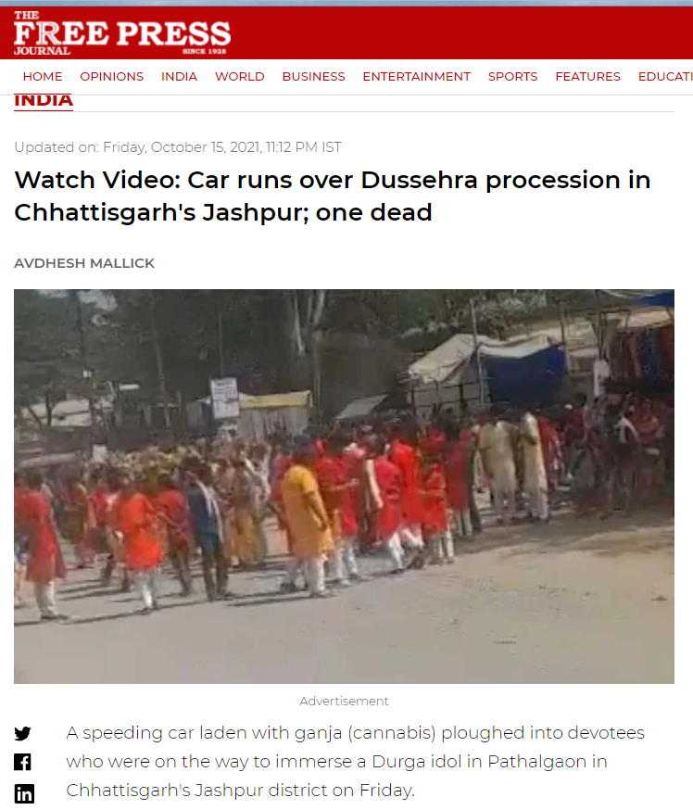Open the Opinions section
Viewport: 693px width, 810px height.
point(111,76)
